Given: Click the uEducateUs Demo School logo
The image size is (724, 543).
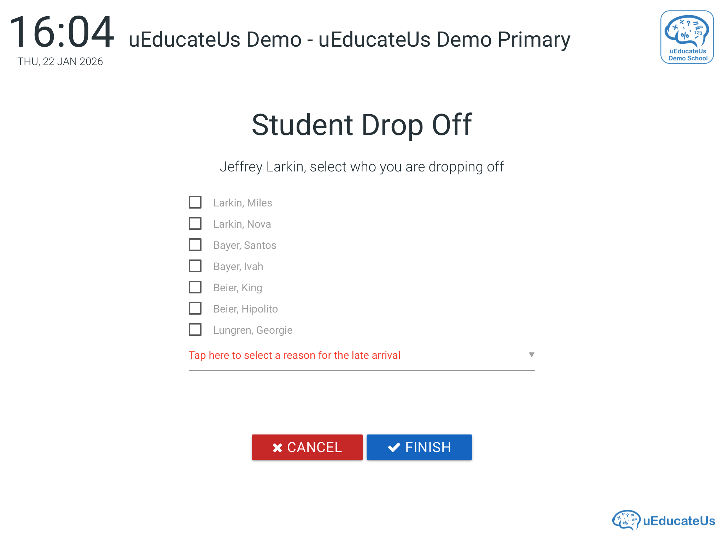Looking at the screenshot, I should point(687,37).
